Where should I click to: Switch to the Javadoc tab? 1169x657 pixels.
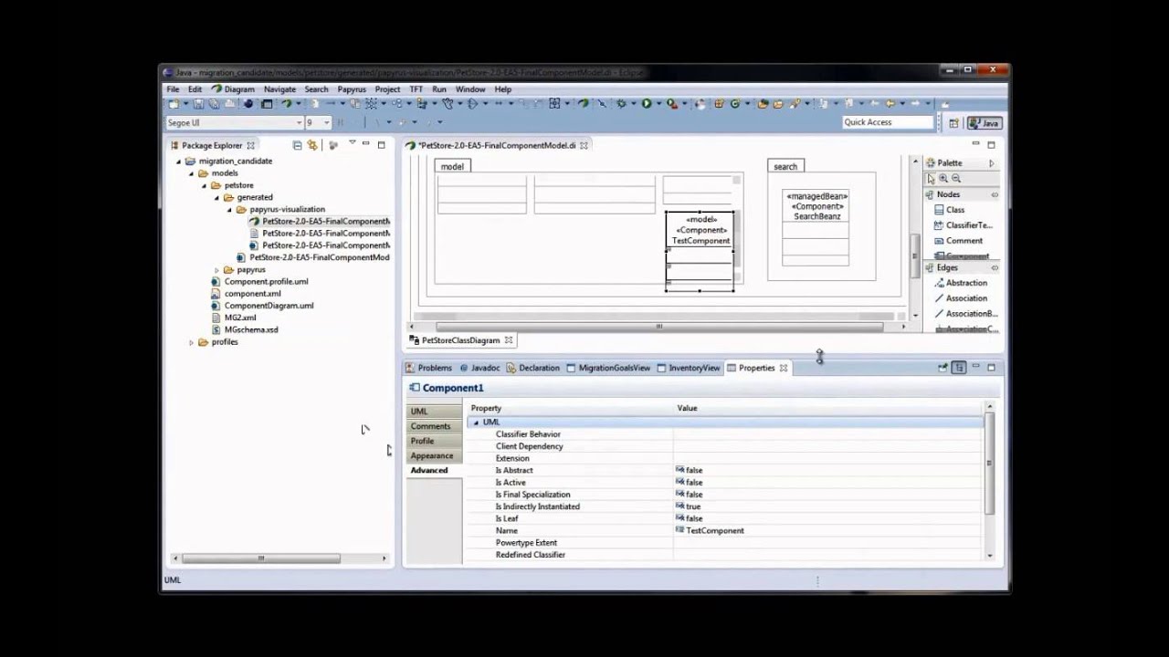pyautogui.click(x=479, y=368)
